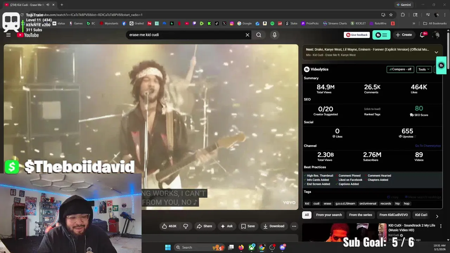Open the Google bookmark
This screenshot has width=450, height=253.
click(244, 24)
